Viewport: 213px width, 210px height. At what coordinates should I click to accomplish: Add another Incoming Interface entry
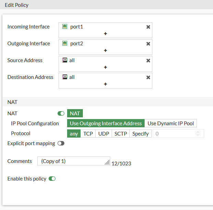click(105, 34)
